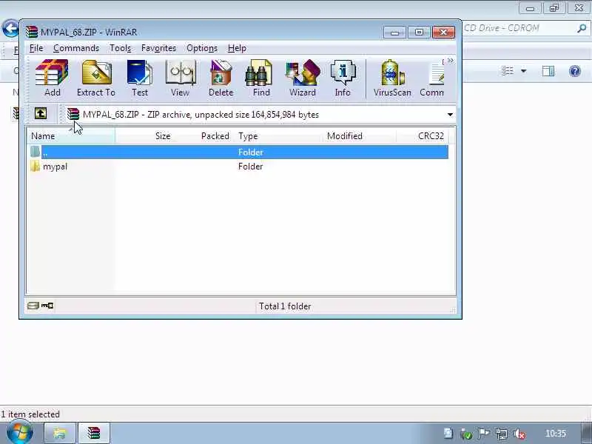Switch to Windows Explorer taskbar button

pos(59,433)
